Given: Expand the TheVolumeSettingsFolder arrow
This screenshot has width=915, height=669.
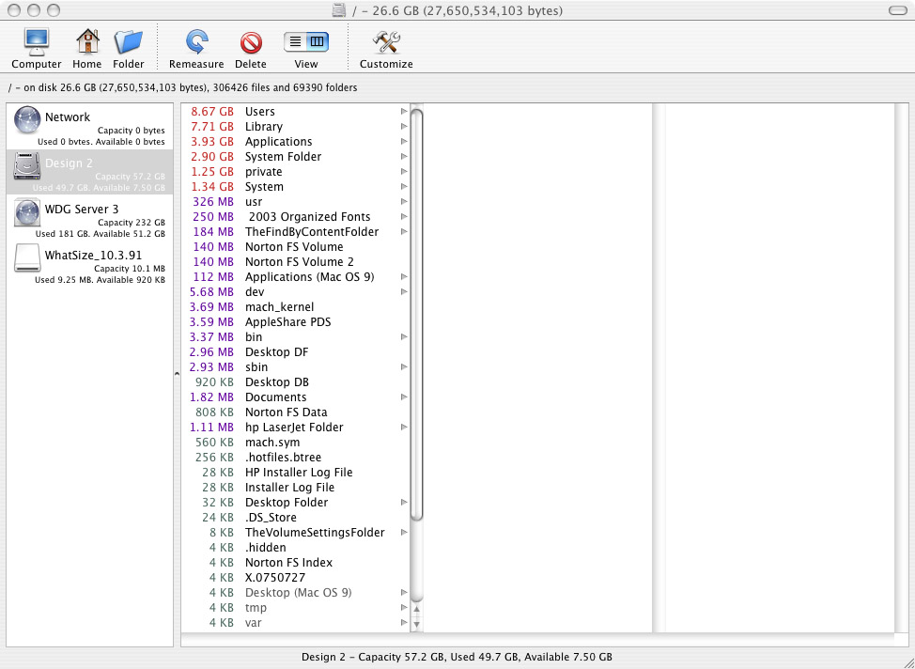Looking at the screenshot, I should point(404,533).
